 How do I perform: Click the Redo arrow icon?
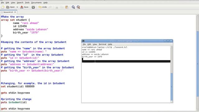point(50,7)
